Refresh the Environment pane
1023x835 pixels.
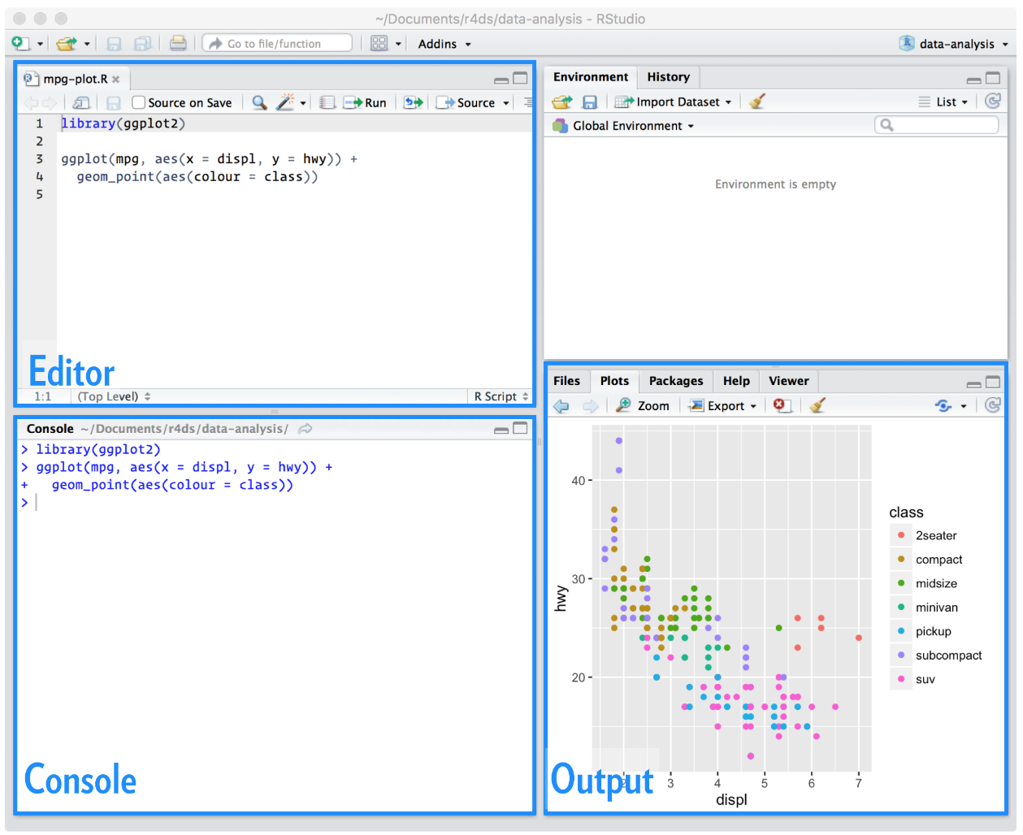tap(993, 101)
